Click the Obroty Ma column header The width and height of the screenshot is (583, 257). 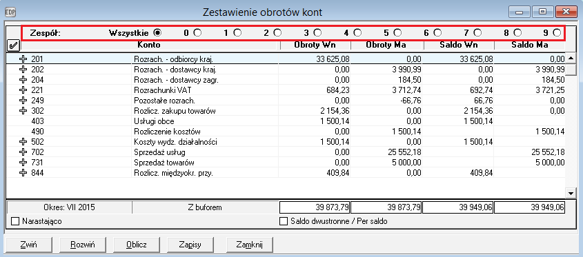[386, 45]
